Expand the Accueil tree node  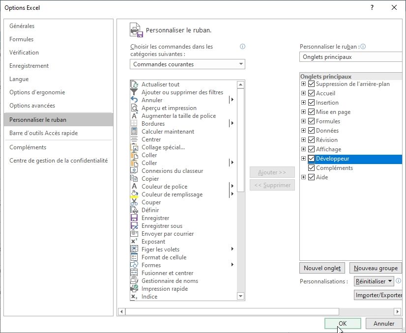303,93
